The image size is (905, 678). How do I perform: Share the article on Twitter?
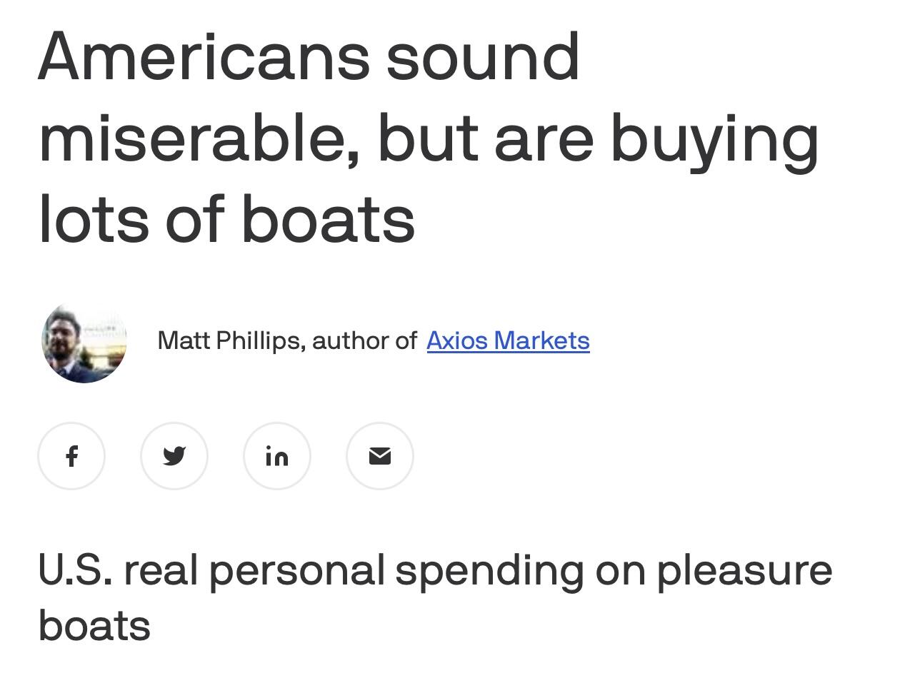(174, 456)
